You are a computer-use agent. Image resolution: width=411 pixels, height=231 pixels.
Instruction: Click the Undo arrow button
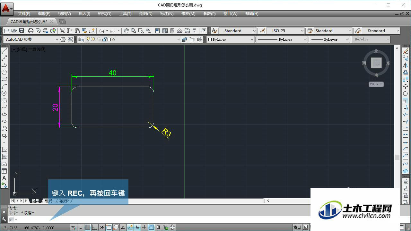click(x=101, y=31)
